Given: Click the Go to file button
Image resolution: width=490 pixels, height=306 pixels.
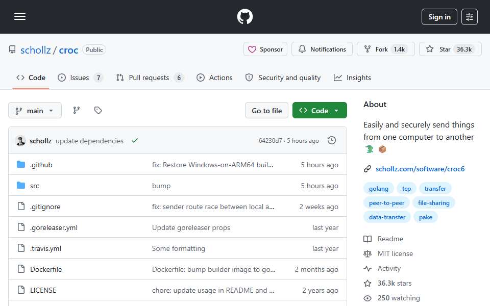Looking at the screenshot, I should point(266,111).
